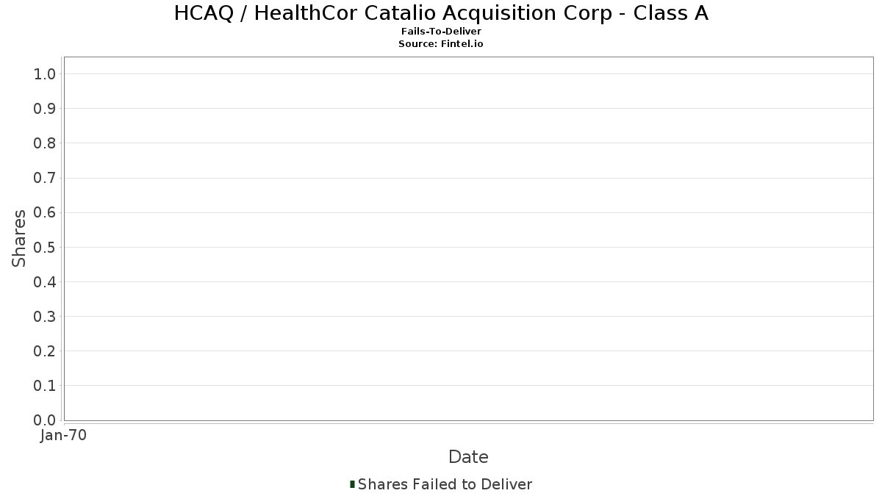Click the 0.8 y-axis tick label
882x496 pixels.
45,143
